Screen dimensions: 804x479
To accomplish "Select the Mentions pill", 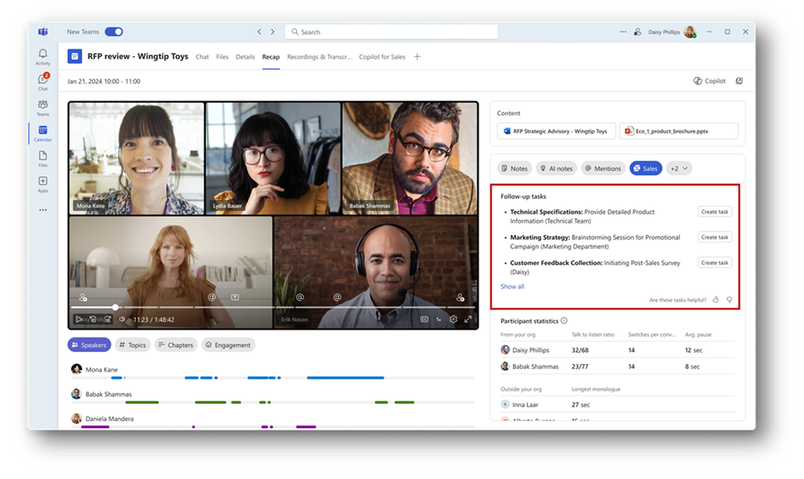I will (603, 169).
